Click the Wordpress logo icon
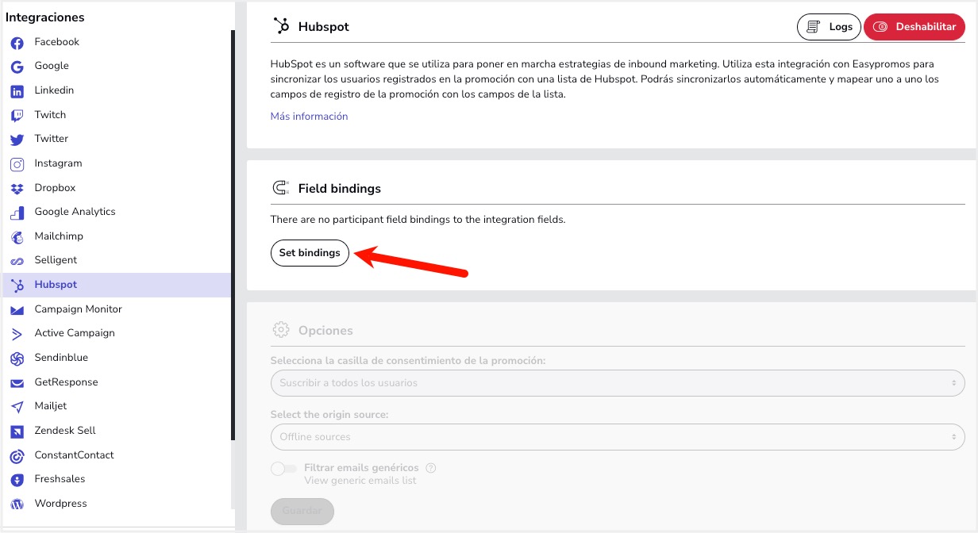This screenshot has width=978, height=533. (17, 504)
